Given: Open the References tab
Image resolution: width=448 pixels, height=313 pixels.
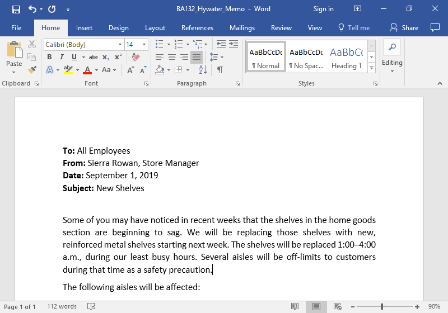Looking at the screenshot, I should (197, 28).
